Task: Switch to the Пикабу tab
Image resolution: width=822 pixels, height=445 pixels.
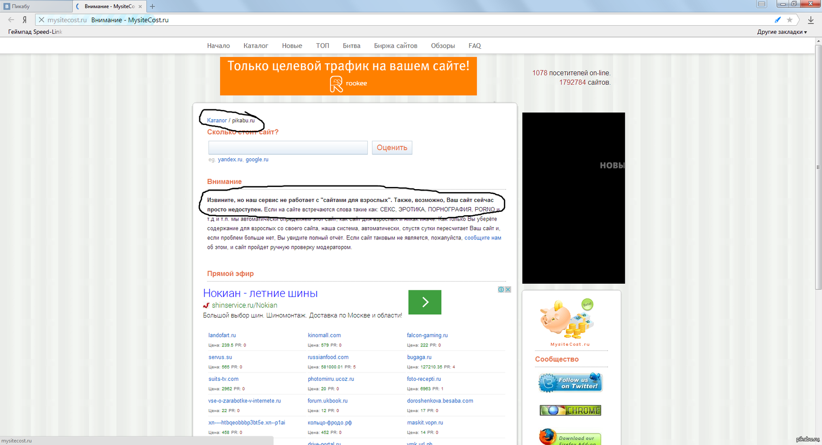Action: point(36,7)
